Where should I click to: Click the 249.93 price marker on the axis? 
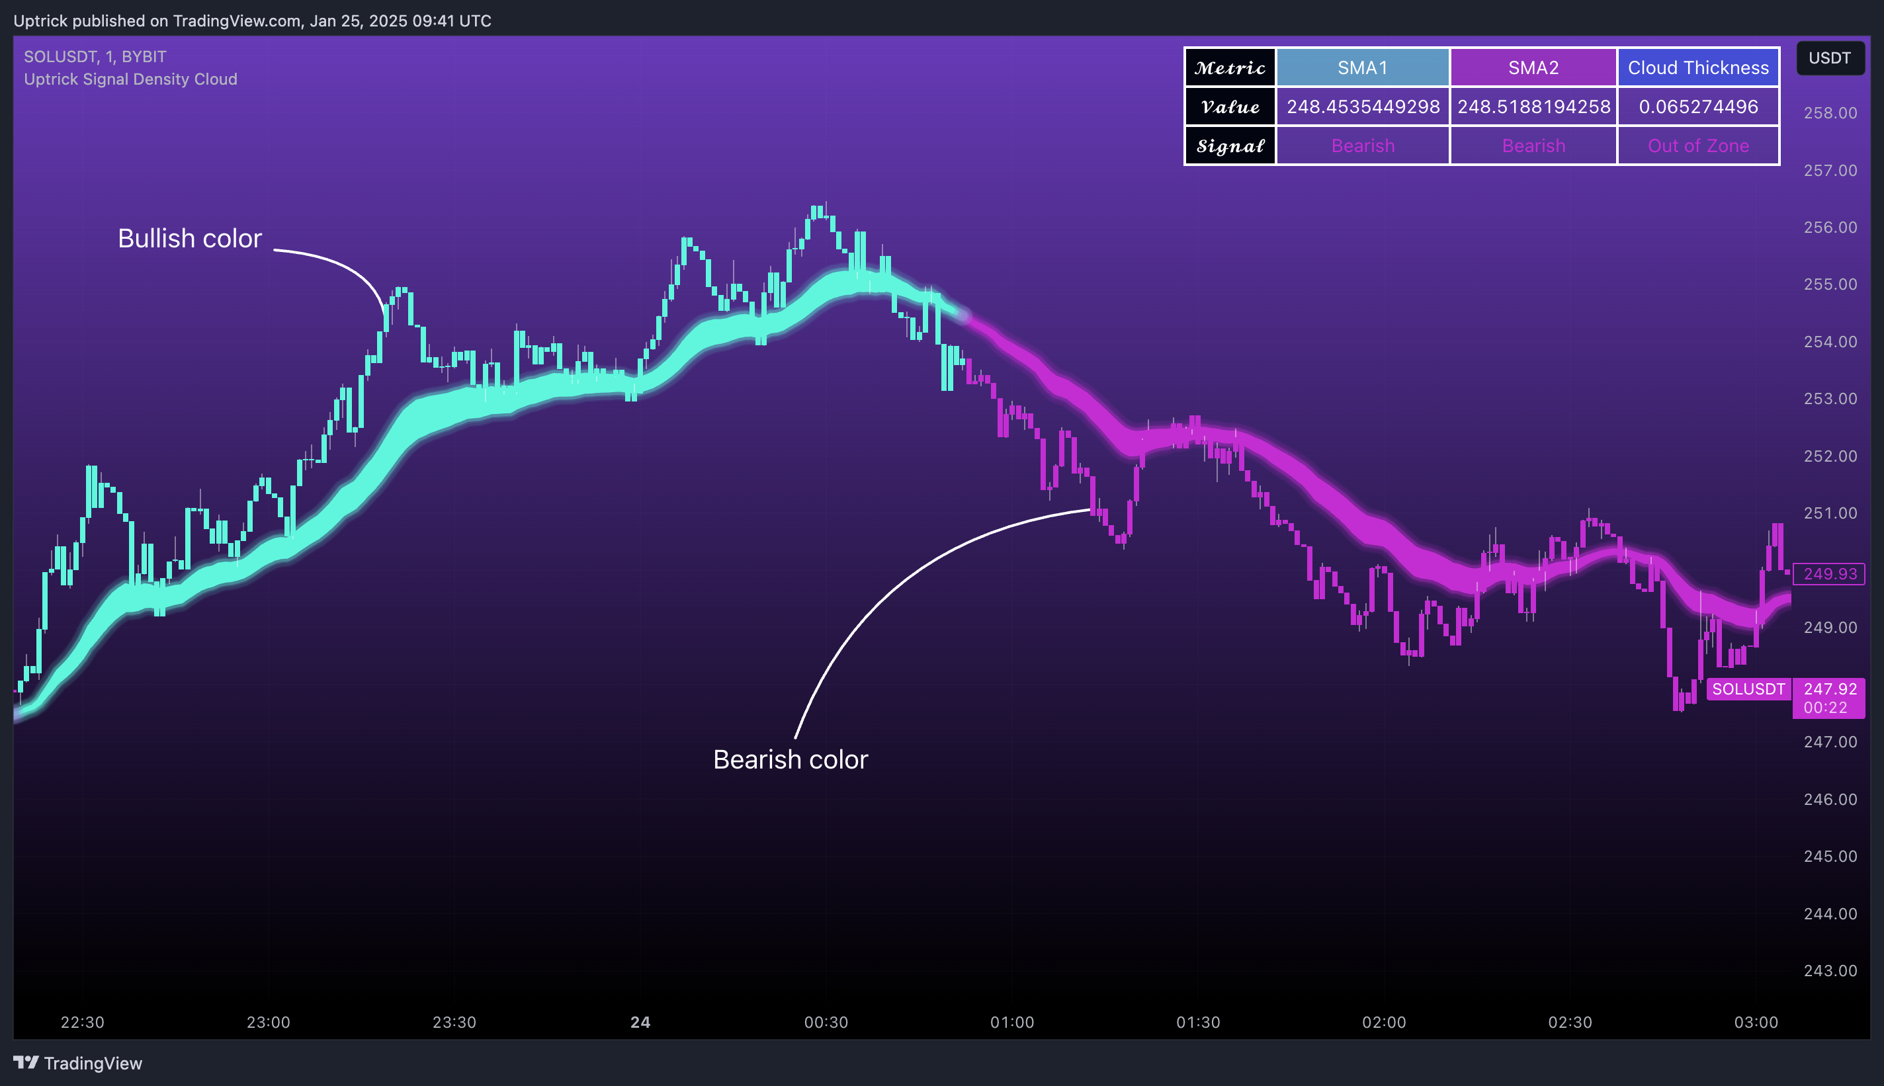1830,573
